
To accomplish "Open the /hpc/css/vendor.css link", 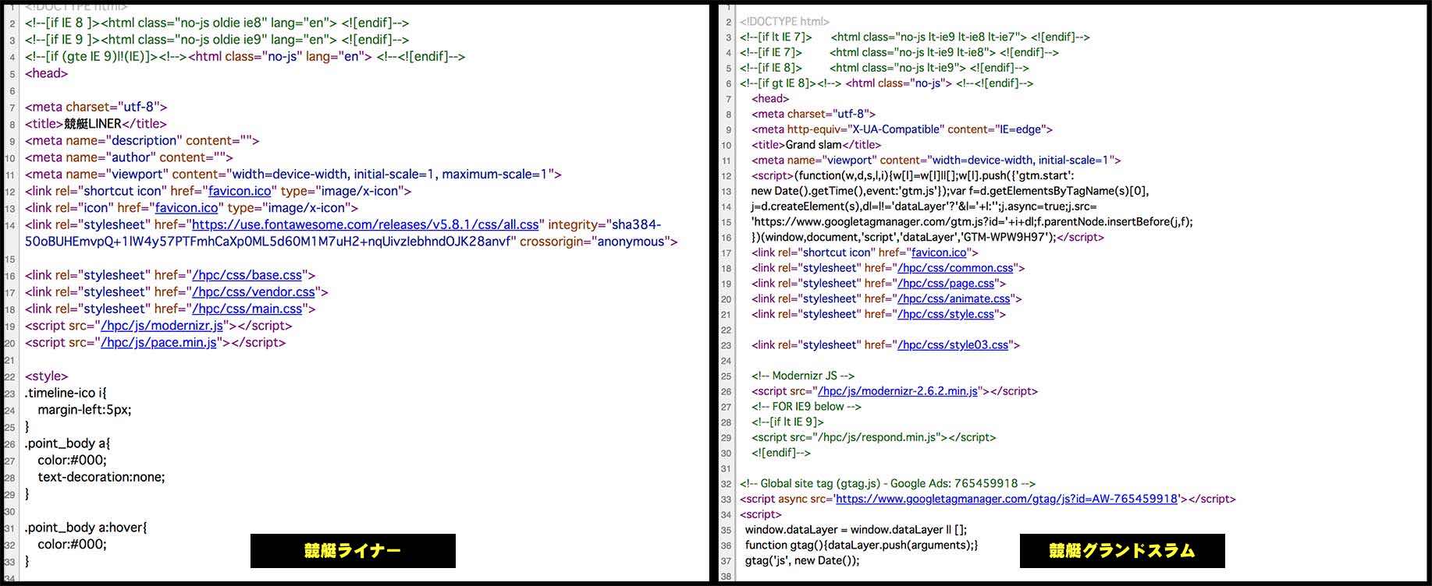I will tap(254, 292).
